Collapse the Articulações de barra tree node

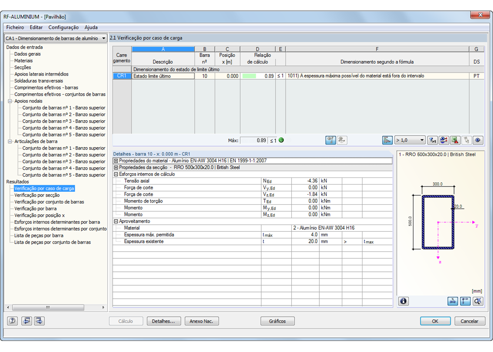pyautogui.click(x=10, y=141)
